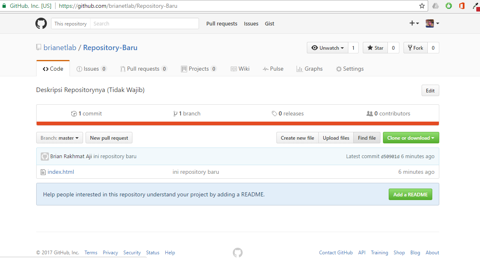Click the Office extension icon
The image size is (480, 258).
point(462,6)
